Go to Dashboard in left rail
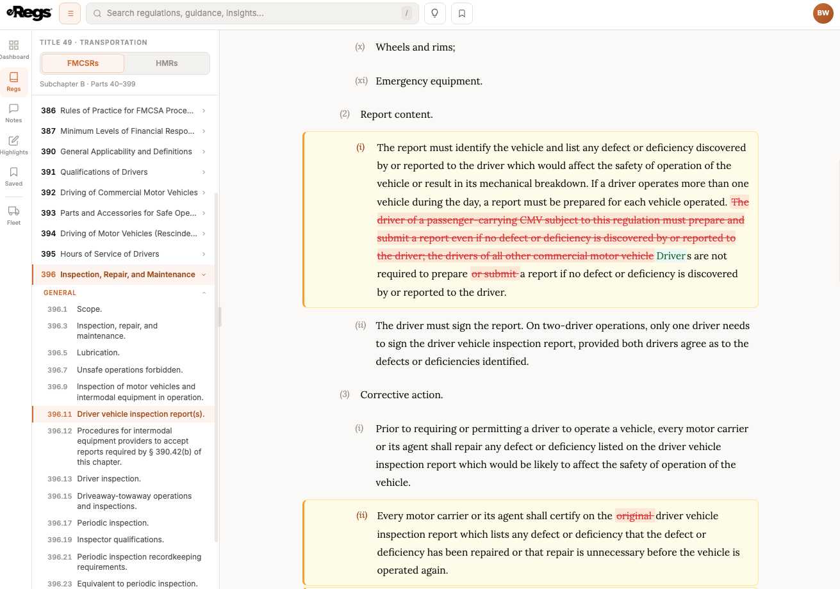Image resolution: width=840 pixels, height=589 pixels. click(x=13, y=50)
